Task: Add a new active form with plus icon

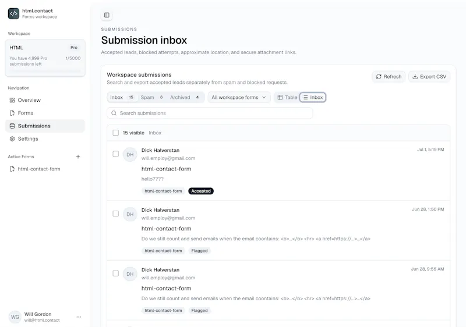Action: (78, 157)
